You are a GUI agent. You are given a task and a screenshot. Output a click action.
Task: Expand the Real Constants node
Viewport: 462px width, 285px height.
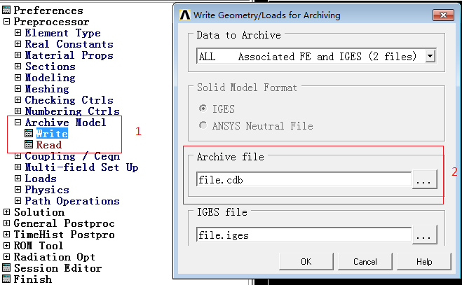[x=18, y=44]
